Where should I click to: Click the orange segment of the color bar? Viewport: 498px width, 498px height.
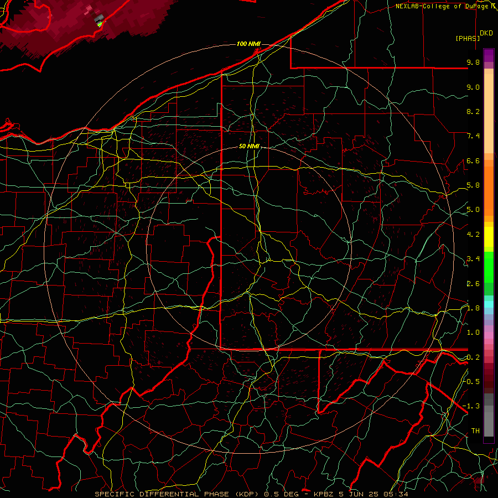click(x=489, y=190)
